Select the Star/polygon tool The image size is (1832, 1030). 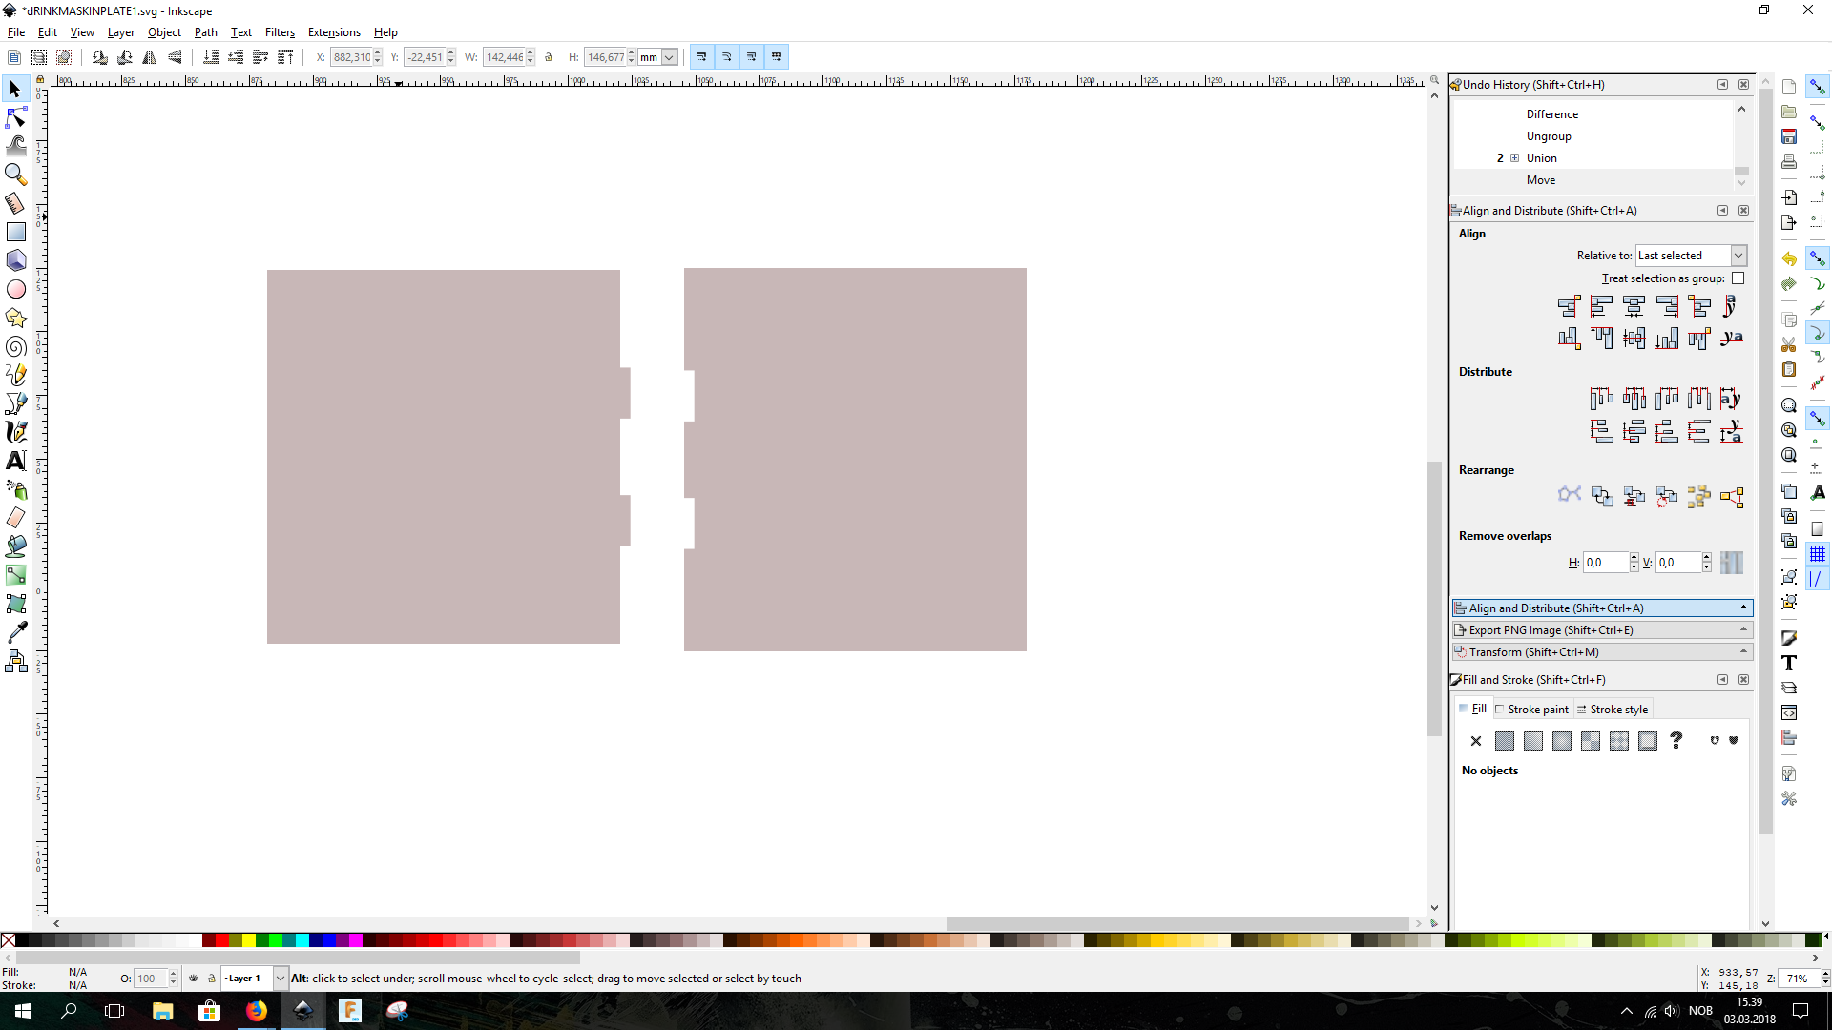click(17, 317)
